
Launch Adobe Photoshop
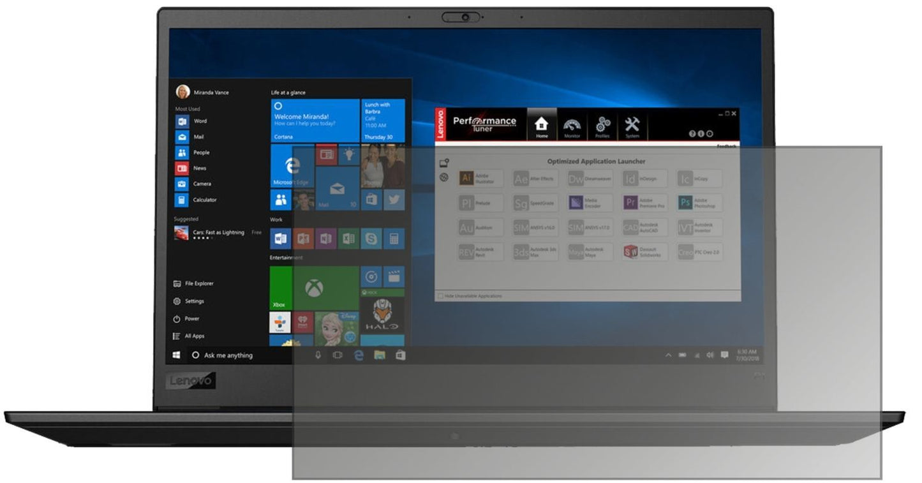tap(700, 203)
